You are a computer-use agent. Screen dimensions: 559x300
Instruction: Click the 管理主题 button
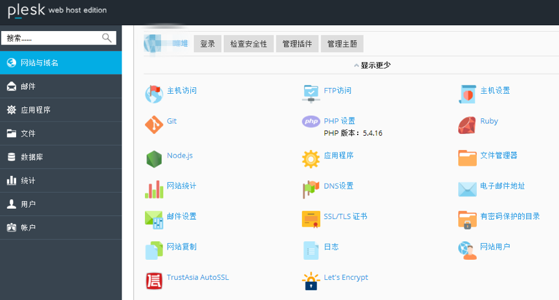pyautogui.click(x=342, y=44)
